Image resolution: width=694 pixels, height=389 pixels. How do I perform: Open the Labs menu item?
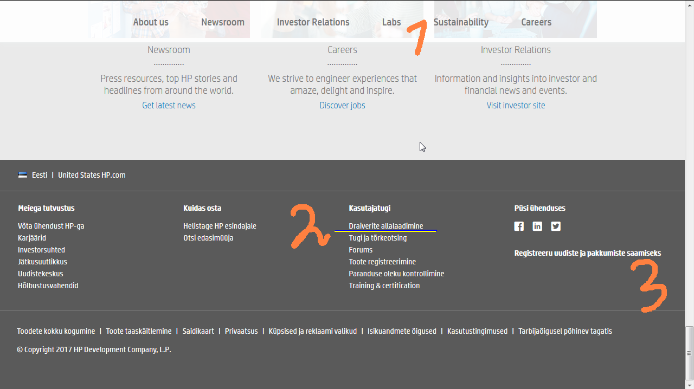coord(391,22)
